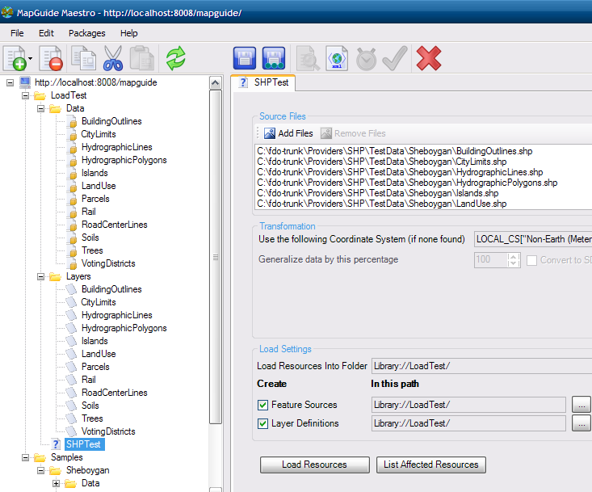The width and height of the screenshot is (592, 492).
Task: Click the LoadTest folder icon
Action: pyautogui.click(x=40, y=95)
